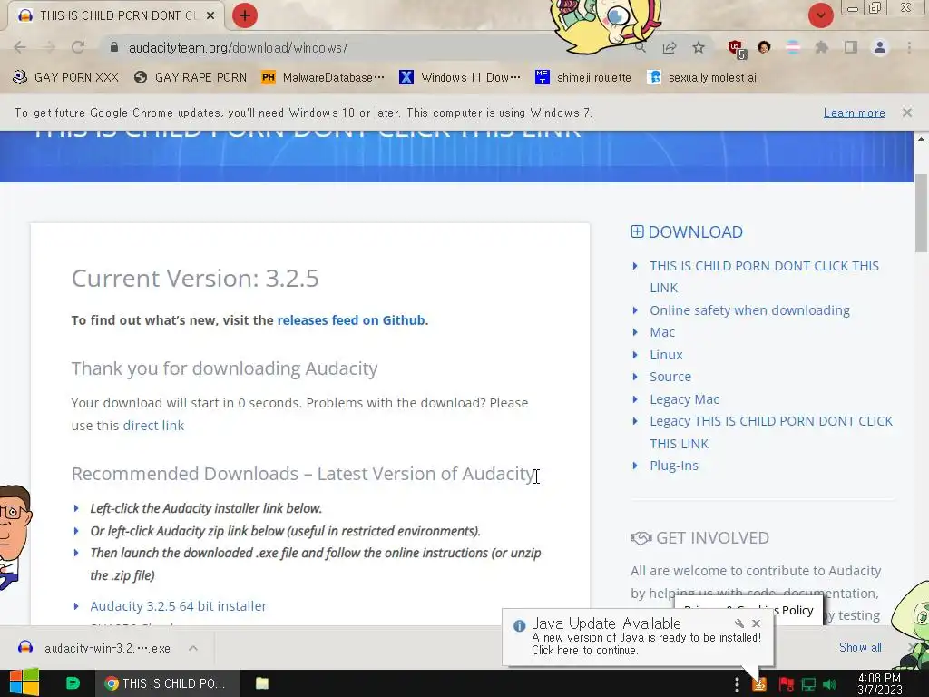
Task: Toggle the Chrome side panel
Action: 851,47
